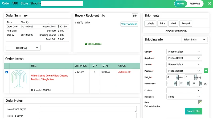Increase width with the W up stepper

[188, 82]
